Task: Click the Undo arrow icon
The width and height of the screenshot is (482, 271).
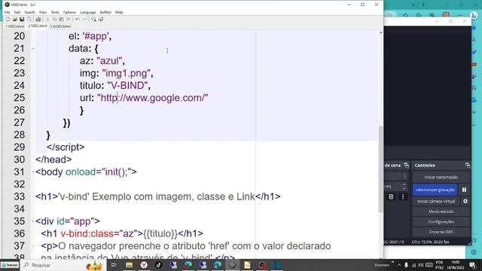Action: pos(78,20)
